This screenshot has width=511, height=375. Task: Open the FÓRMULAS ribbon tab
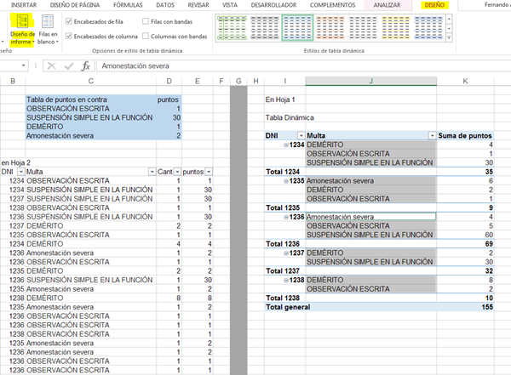[128, 5]
